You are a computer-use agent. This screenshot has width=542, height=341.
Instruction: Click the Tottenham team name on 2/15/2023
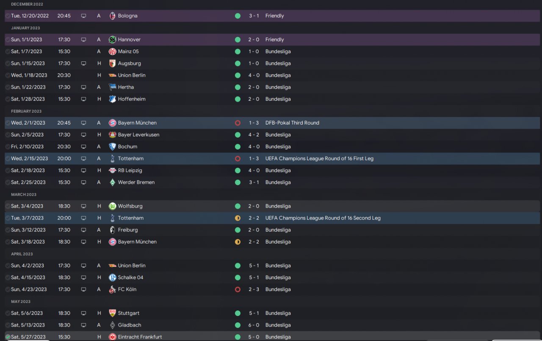131,158
